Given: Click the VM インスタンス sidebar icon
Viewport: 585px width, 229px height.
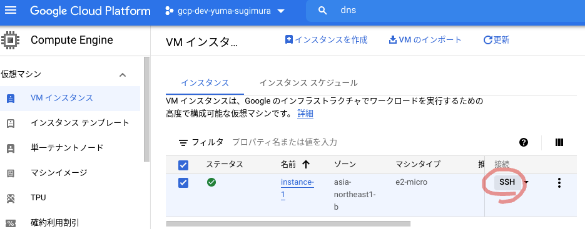Looking at the screenshot, I should tap(11, 99).
